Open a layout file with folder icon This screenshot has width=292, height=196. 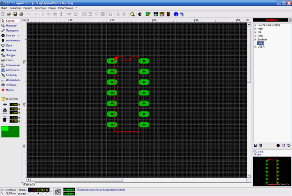(x=9, y=14)
